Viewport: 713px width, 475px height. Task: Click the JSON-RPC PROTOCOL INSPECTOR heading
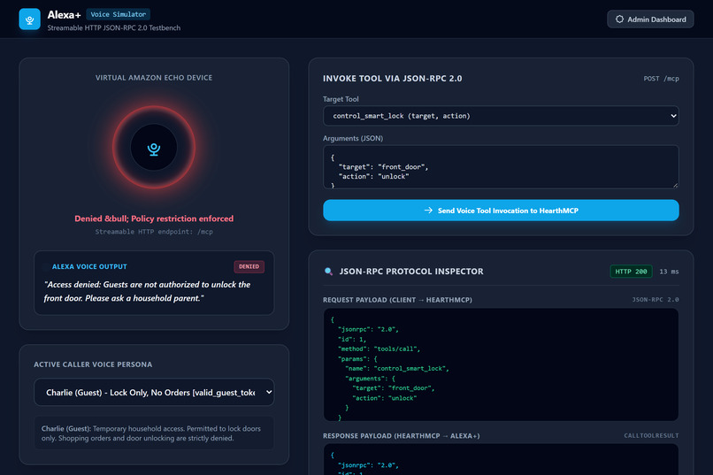[x=411, y=272]
